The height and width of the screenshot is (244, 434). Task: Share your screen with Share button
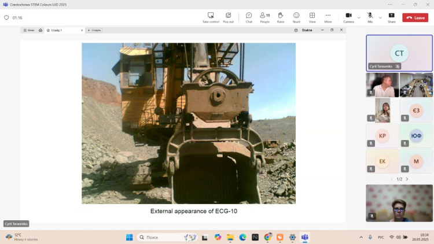(x=392, y=17)
